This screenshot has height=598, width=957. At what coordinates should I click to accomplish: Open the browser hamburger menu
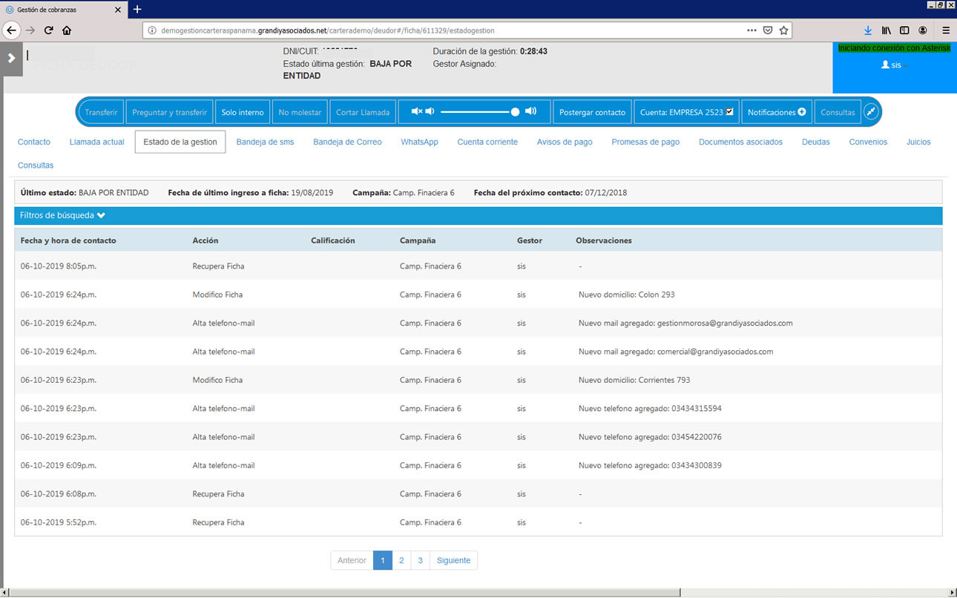[x=946, y=30]
